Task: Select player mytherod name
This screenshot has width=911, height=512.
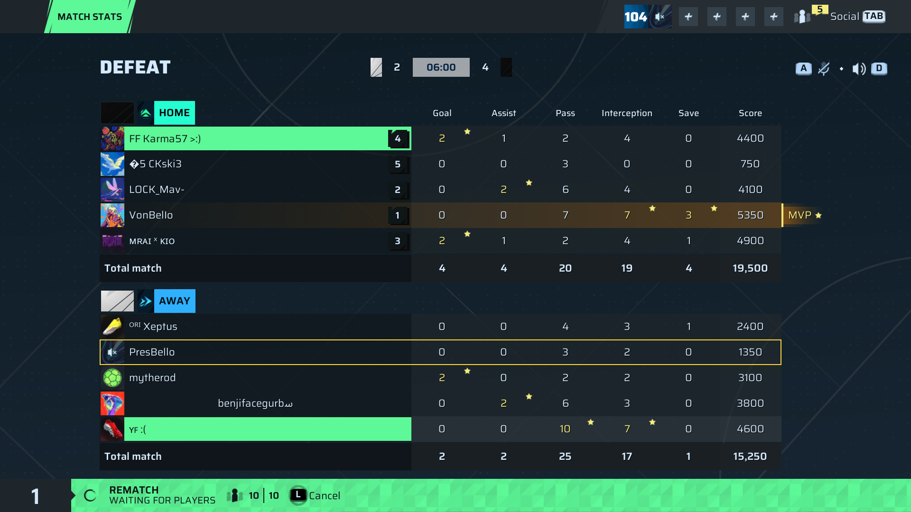Action: click(152, 378)
